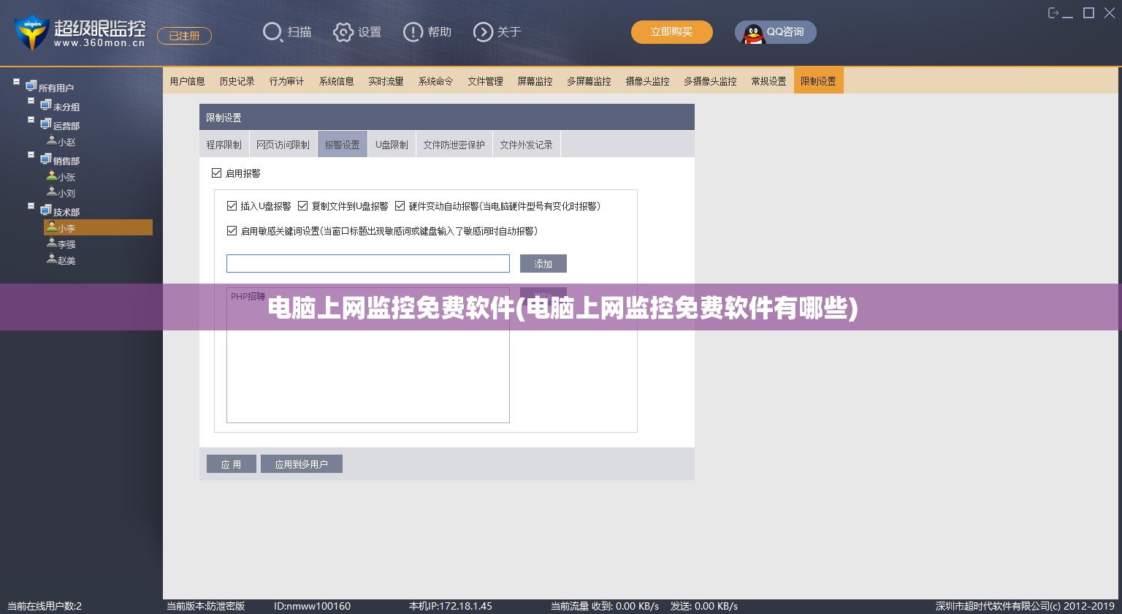Click the monitor icon beside 技术部
The width and height of the screenshot is (1122, 614).
pyautogui.click(x=45, y=211)
